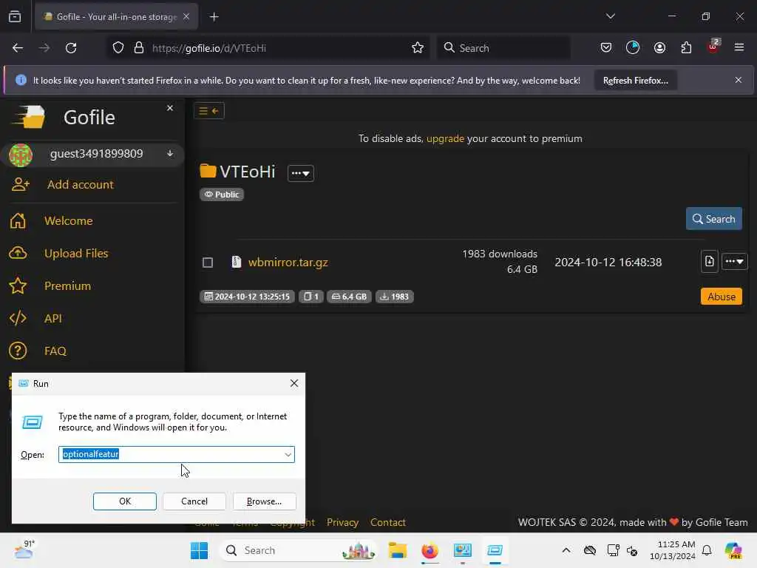Open uBlock extension icon with badge
Screen dimensions: 757x568
[713, 47]
